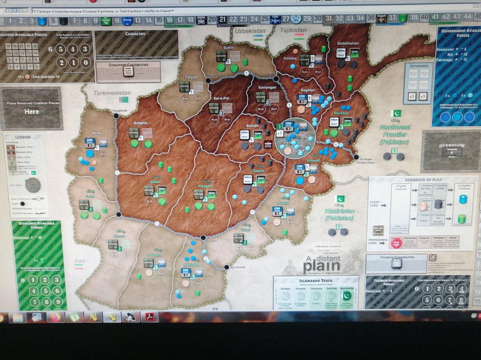This screenshot has width=481, height=360.
Task: Select the Farah Uncontrolled marker
Action: click(83, 205)
